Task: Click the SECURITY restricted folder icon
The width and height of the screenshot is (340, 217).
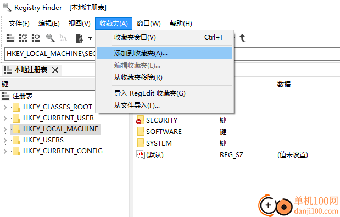Action: pos(140,120)
